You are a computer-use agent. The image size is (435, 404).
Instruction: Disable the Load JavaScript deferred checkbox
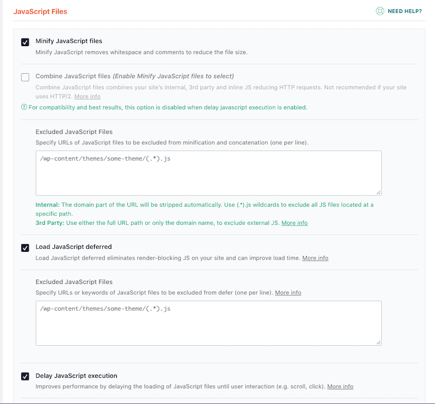25,248
